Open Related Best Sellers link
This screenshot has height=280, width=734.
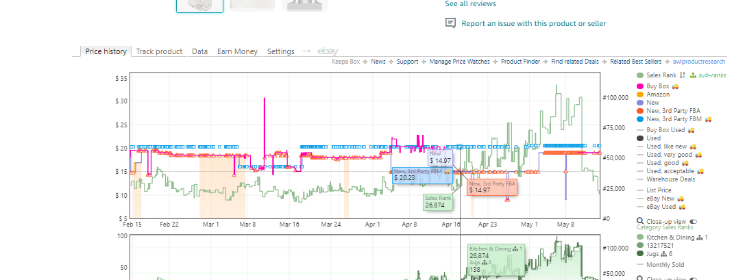pyautogui.click(x=636, y=62)
